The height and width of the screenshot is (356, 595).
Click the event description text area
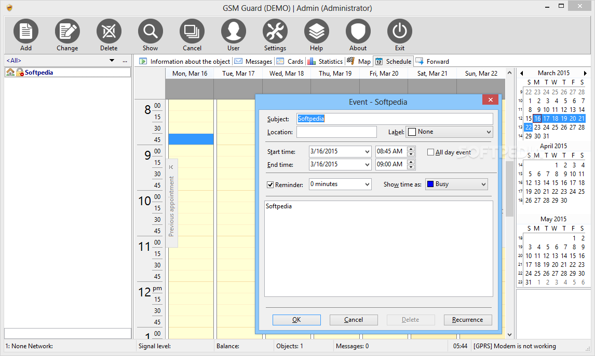(x=378, y=249)
